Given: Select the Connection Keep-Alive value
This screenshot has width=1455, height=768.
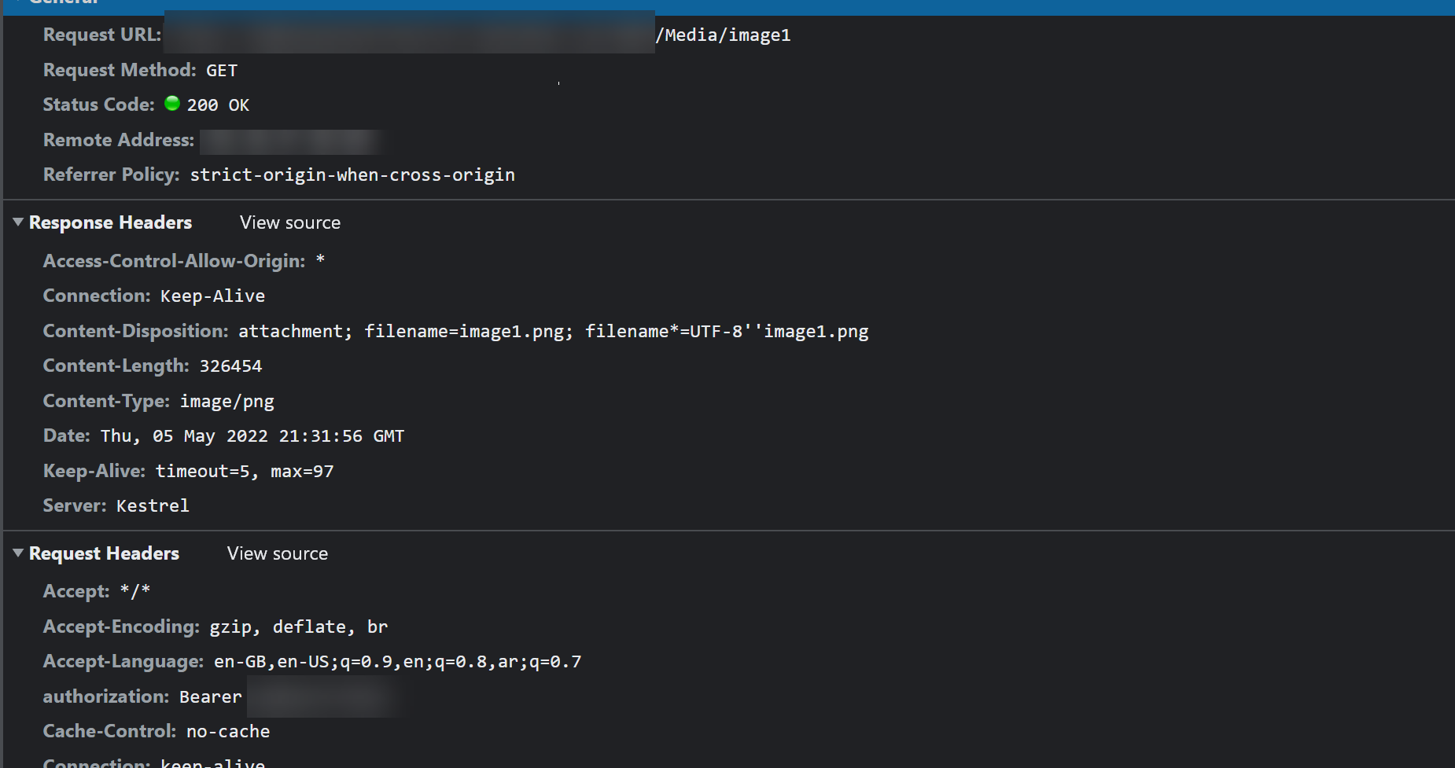Looking at the screenshot, I should coord(212,296).
